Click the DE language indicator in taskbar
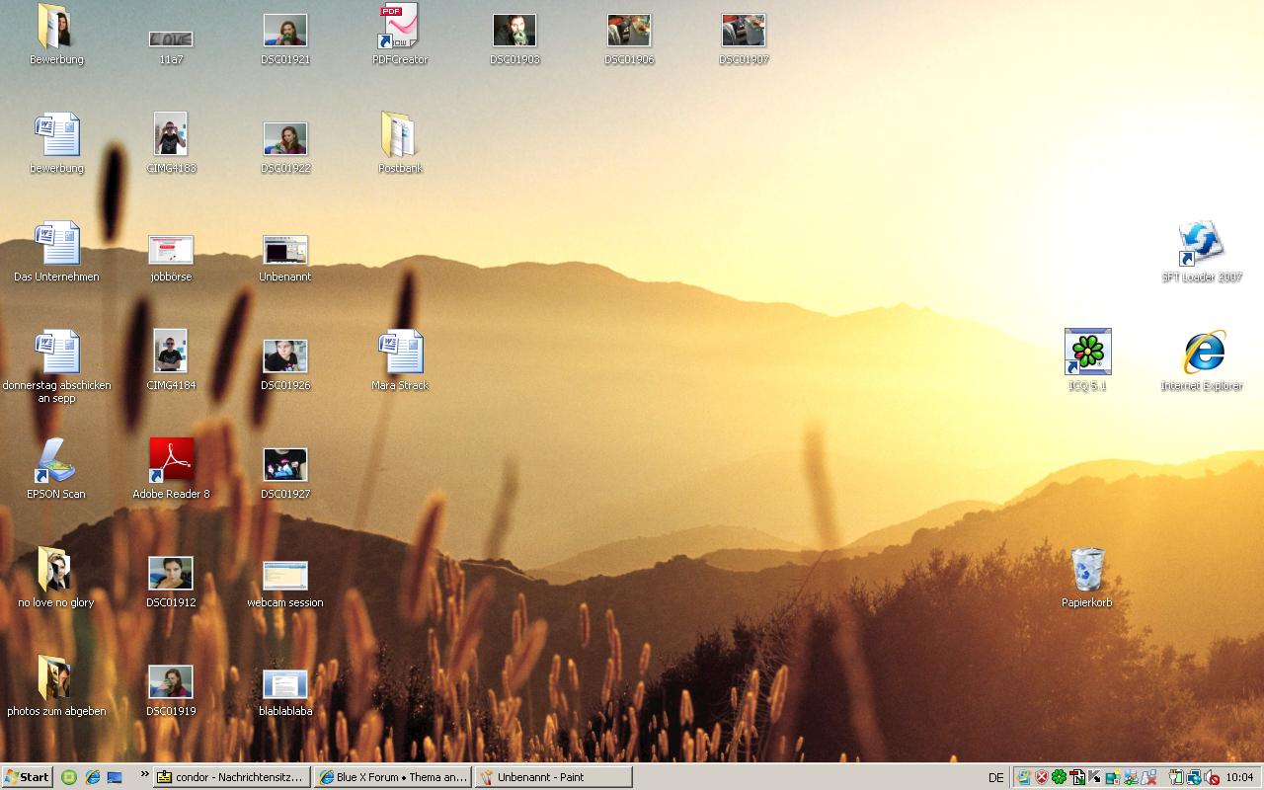 pyautogui.click(x=995, y=777)
